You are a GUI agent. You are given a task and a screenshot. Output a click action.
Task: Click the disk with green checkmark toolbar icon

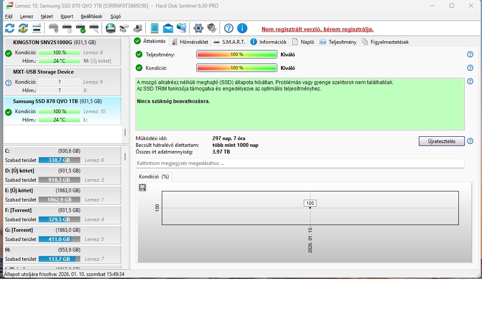point(80,29)
